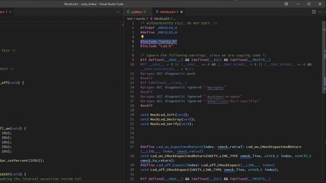
Task: Click line number 20 in the gutter
Action: click(132, 115)
